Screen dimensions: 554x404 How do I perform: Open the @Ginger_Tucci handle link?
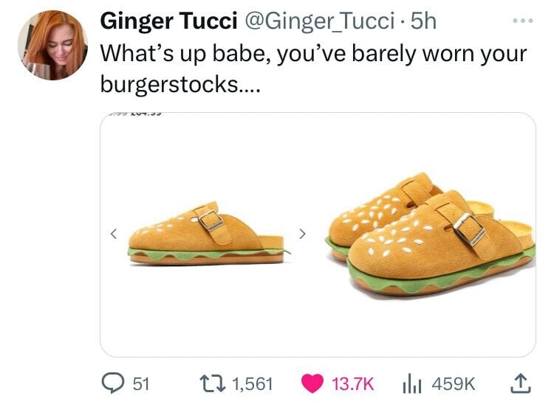pos(318,21)
